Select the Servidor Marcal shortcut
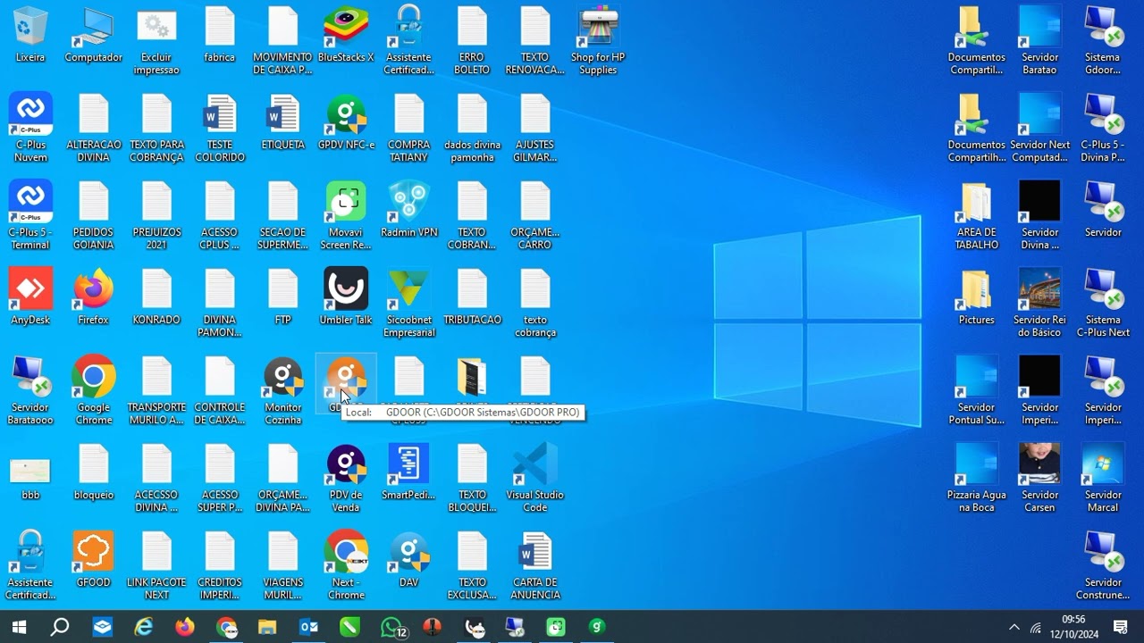 (x=1103, y=479)
